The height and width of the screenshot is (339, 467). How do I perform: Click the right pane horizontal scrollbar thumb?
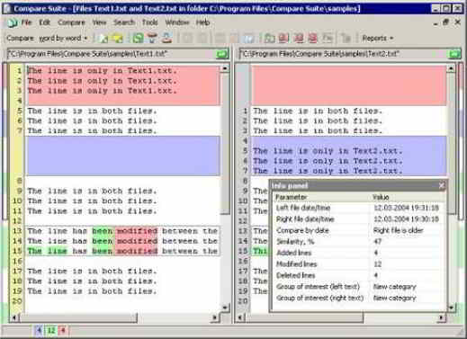coord(304,317)
